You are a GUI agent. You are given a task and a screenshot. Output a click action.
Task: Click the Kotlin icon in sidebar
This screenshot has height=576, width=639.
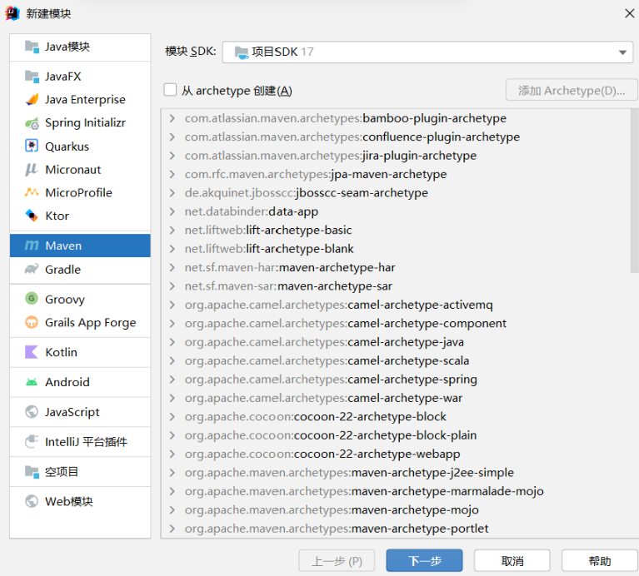[x=32, y=353]
